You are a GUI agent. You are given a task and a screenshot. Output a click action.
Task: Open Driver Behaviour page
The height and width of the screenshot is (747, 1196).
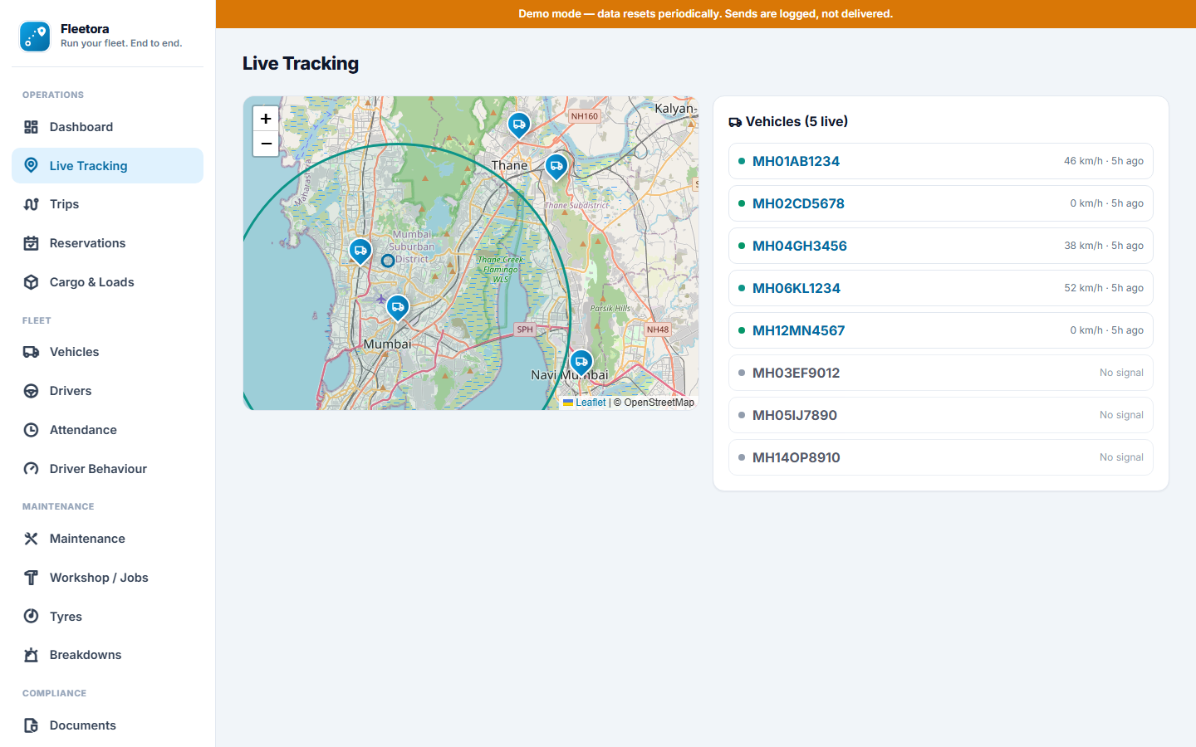coord(107,469)
